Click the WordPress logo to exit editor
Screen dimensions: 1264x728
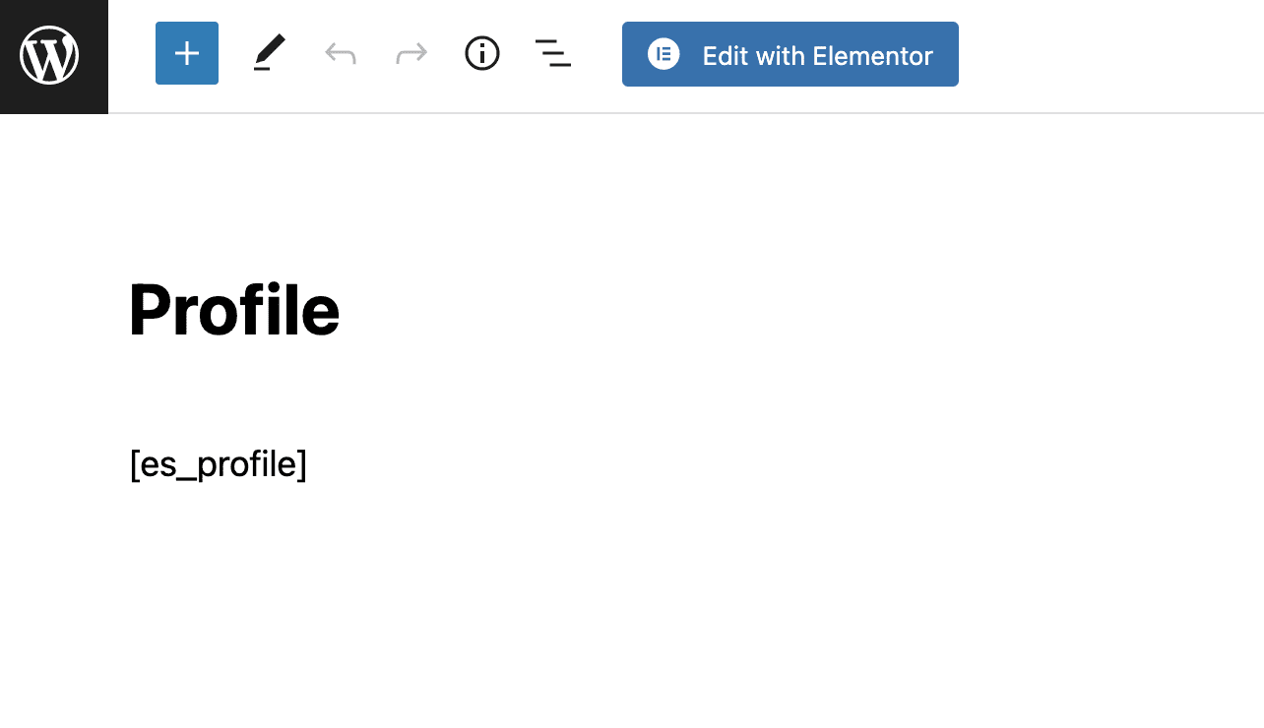49,55
